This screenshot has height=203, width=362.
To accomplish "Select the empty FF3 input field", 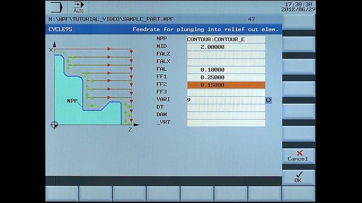I will (226, 92).
